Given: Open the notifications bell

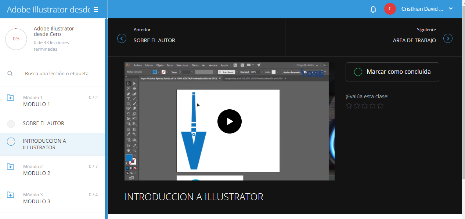Looking at the screenshot, I should [373, 9].
